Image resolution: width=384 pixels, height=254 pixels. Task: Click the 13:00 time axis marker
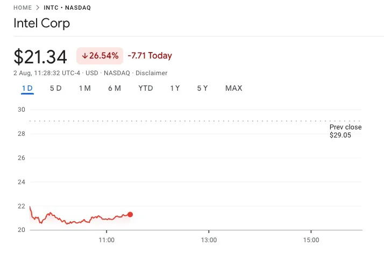[x=209, y=240]
